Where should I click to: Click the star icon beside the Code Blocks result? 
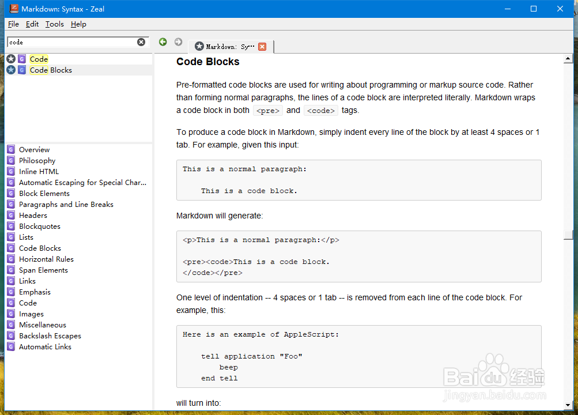pos(11,70)
